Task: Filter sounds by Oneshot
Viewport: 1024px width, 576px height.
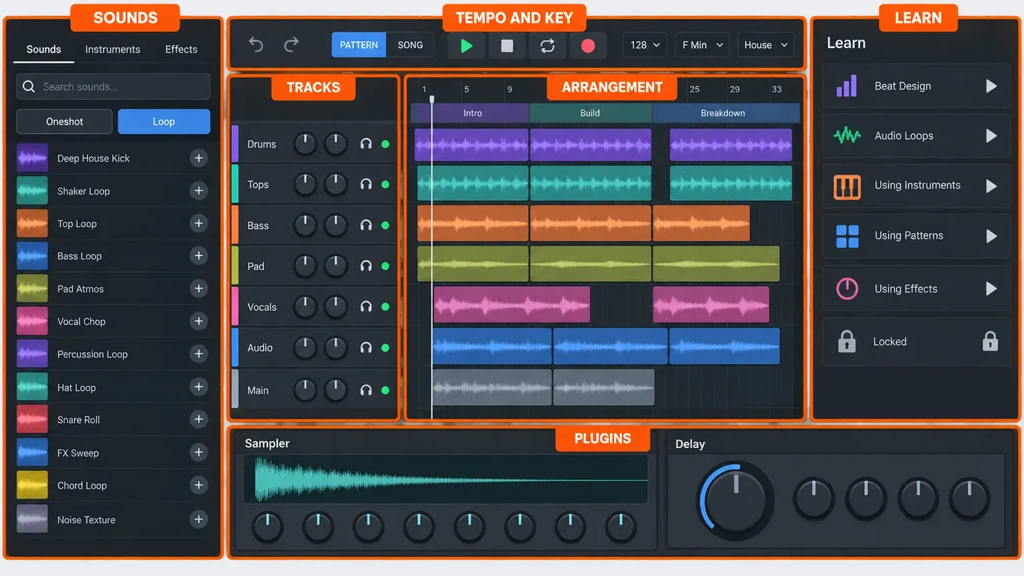Action: (65, 121)
